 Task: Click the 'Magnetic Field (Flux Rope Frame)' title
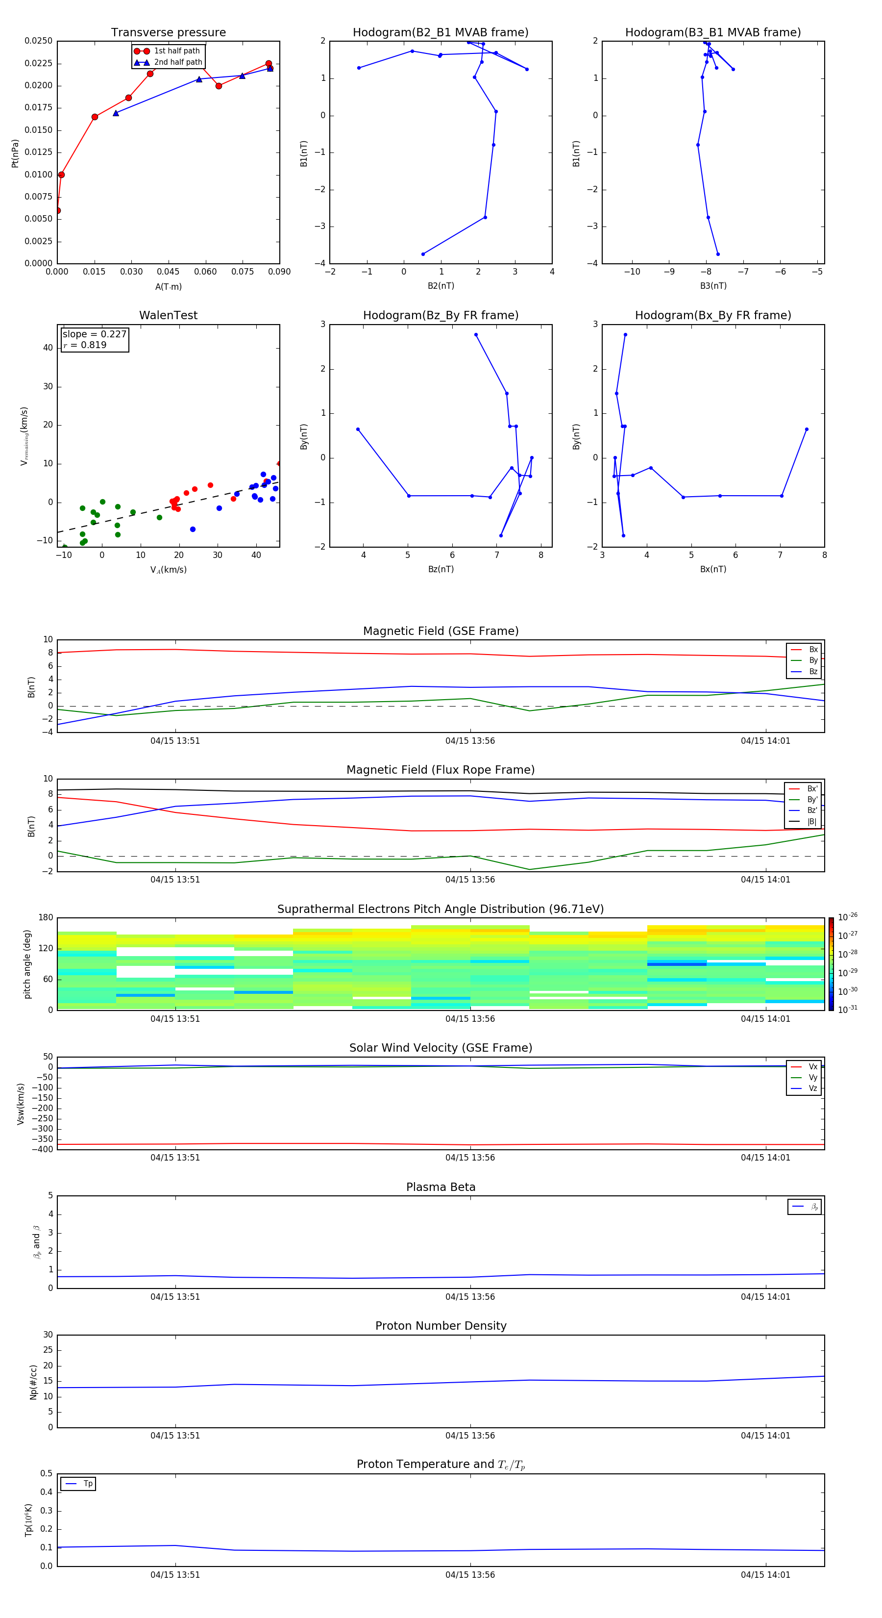tap(441, 770)
